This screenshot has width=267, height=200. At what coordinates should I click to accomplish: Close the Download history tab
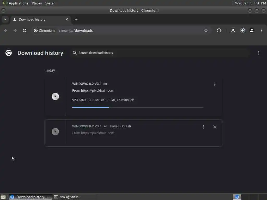(x=67, y=19)
